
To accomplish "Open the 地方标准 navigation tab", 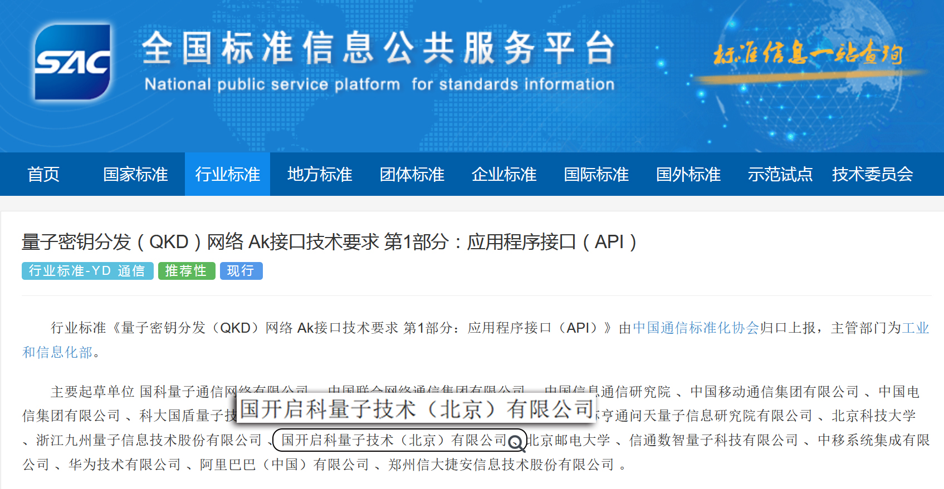I will point(320,174).
